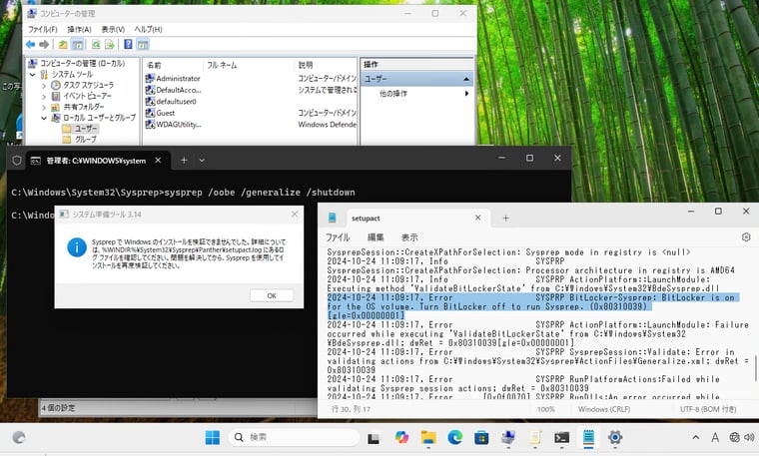This screenshot has height=456, width=759.
Task: Click Windows (CRLF) in Notepad status bar
Action: [x=604, y=409]
